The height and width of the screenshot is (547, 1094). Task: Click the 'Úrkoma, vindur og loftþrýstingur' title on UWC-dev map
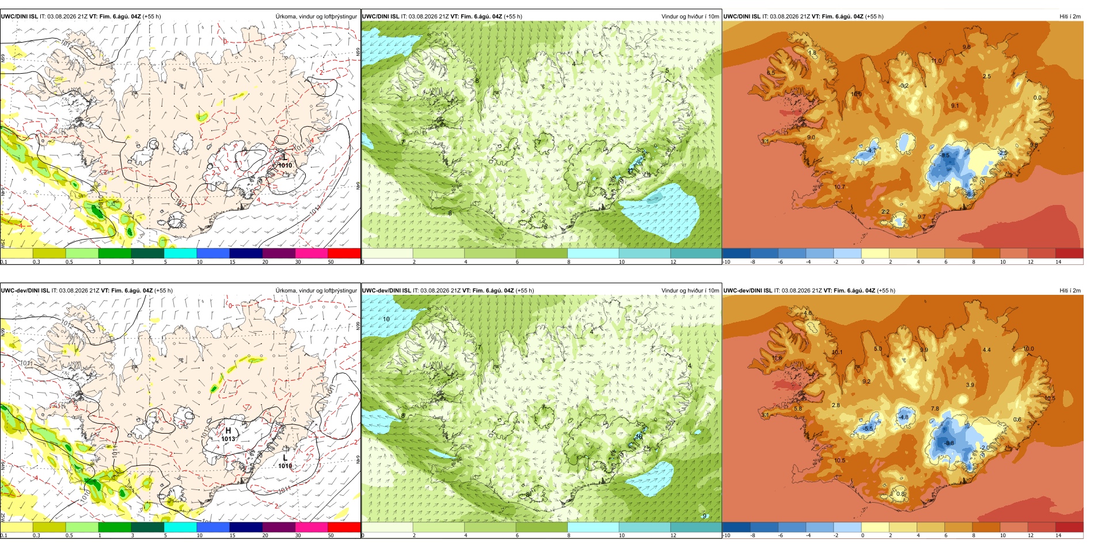click(x=316, y=291)
